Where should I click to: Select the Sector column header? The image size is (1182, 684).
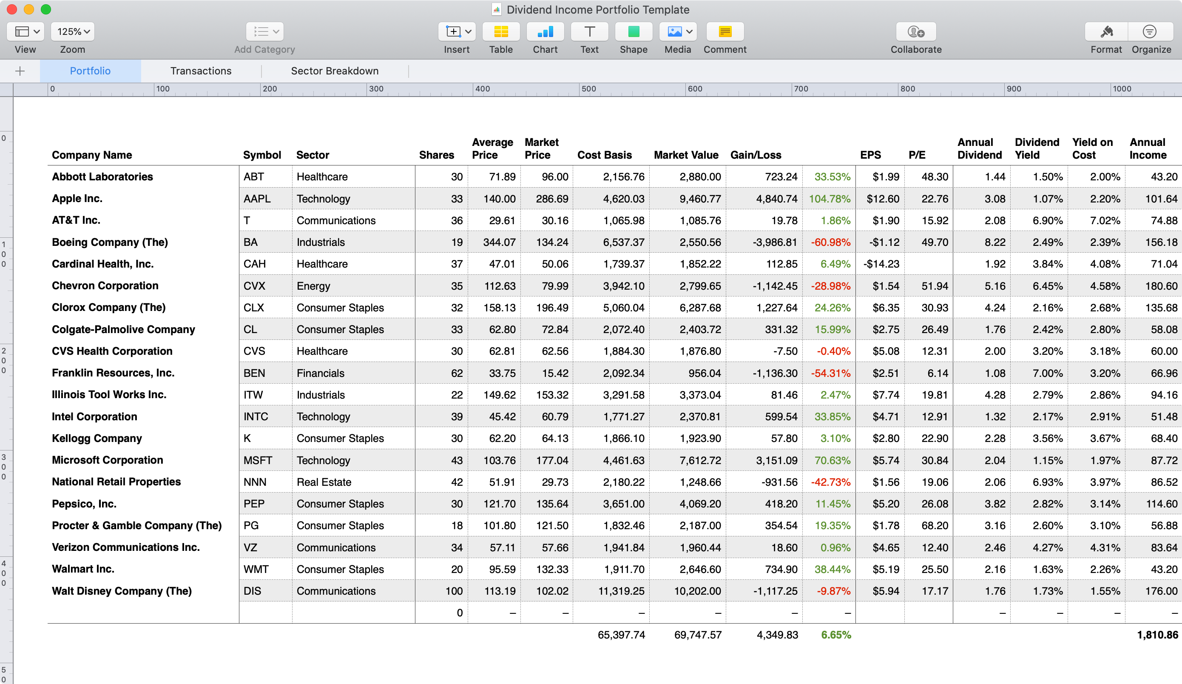point(313,155)
